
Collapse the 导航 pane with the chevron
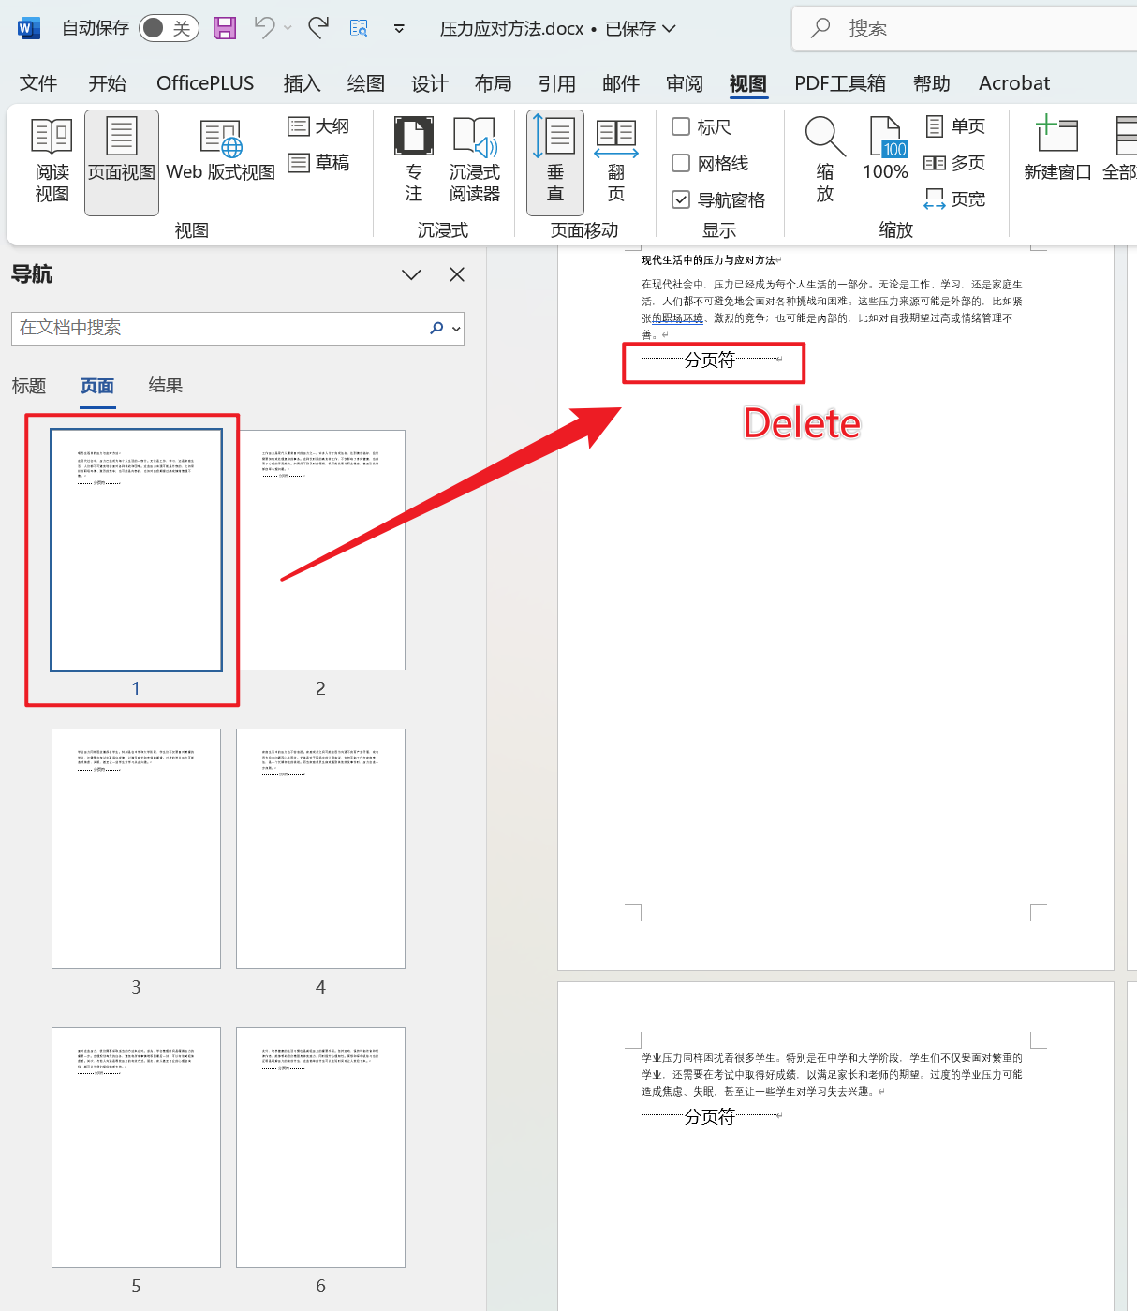(411, 273)
